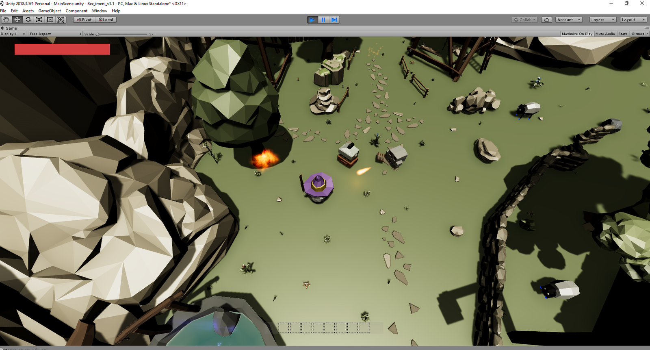The image size is (650, 350).
Task: Select the Move tool
Action: point(17,20)
